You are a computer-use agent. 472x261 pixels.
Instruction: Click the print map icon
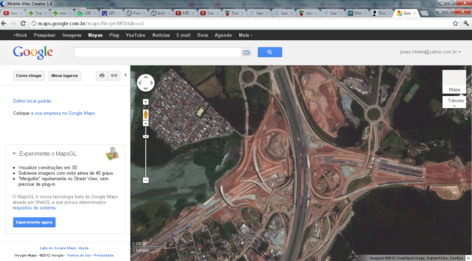102,76
